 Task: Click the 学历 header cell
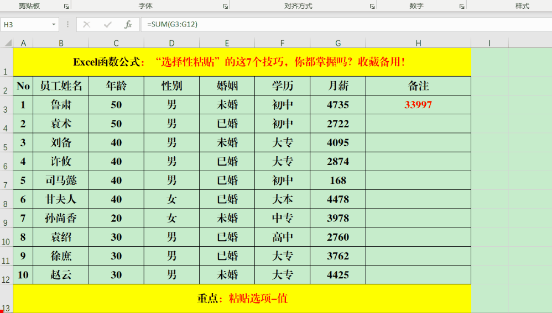point(282,86)
